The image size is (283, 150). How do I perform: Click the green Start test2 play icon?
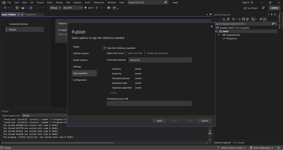click(x=86, y=8)
